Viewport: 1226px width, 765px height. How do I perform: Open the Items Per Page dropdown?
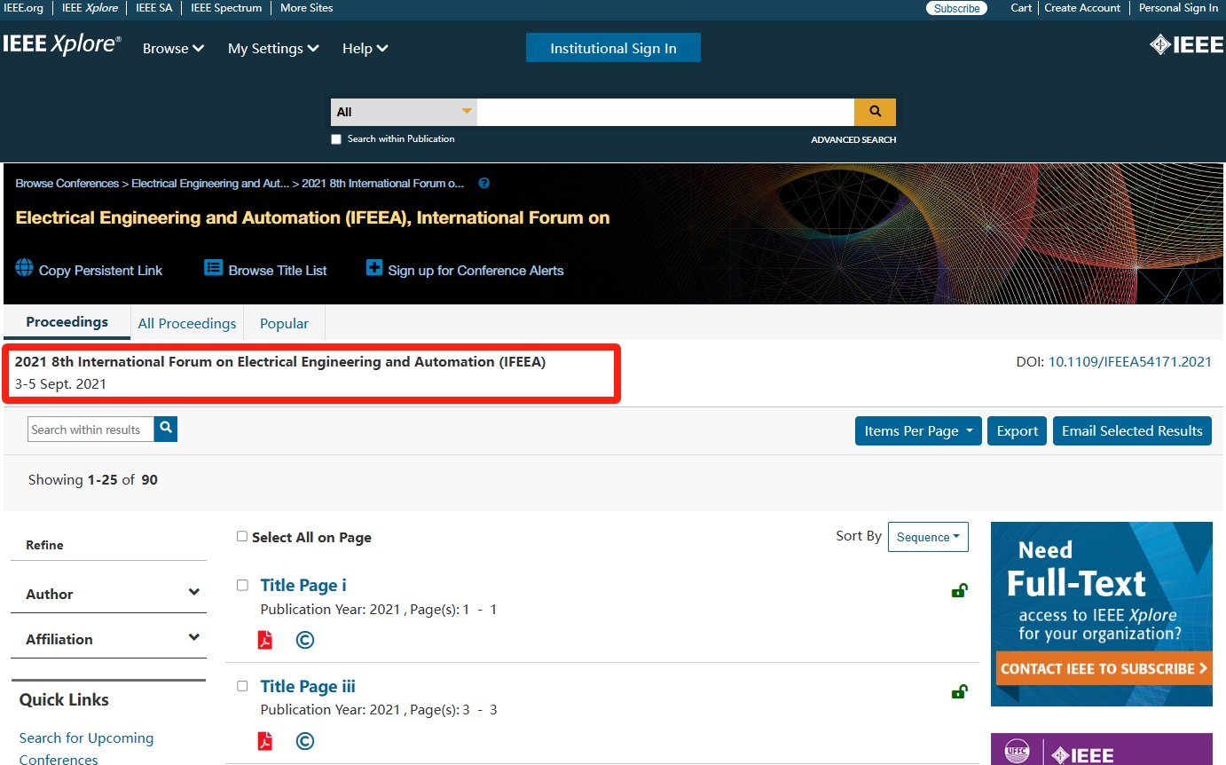click(918, 430)
